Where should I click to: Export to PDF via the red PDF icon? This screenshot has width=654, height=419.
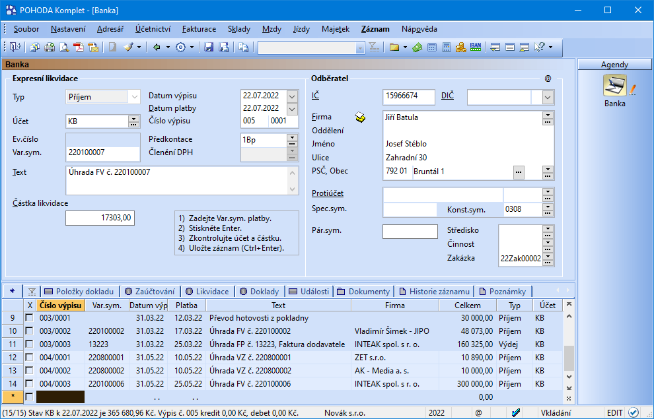click(x=79, y=48)
